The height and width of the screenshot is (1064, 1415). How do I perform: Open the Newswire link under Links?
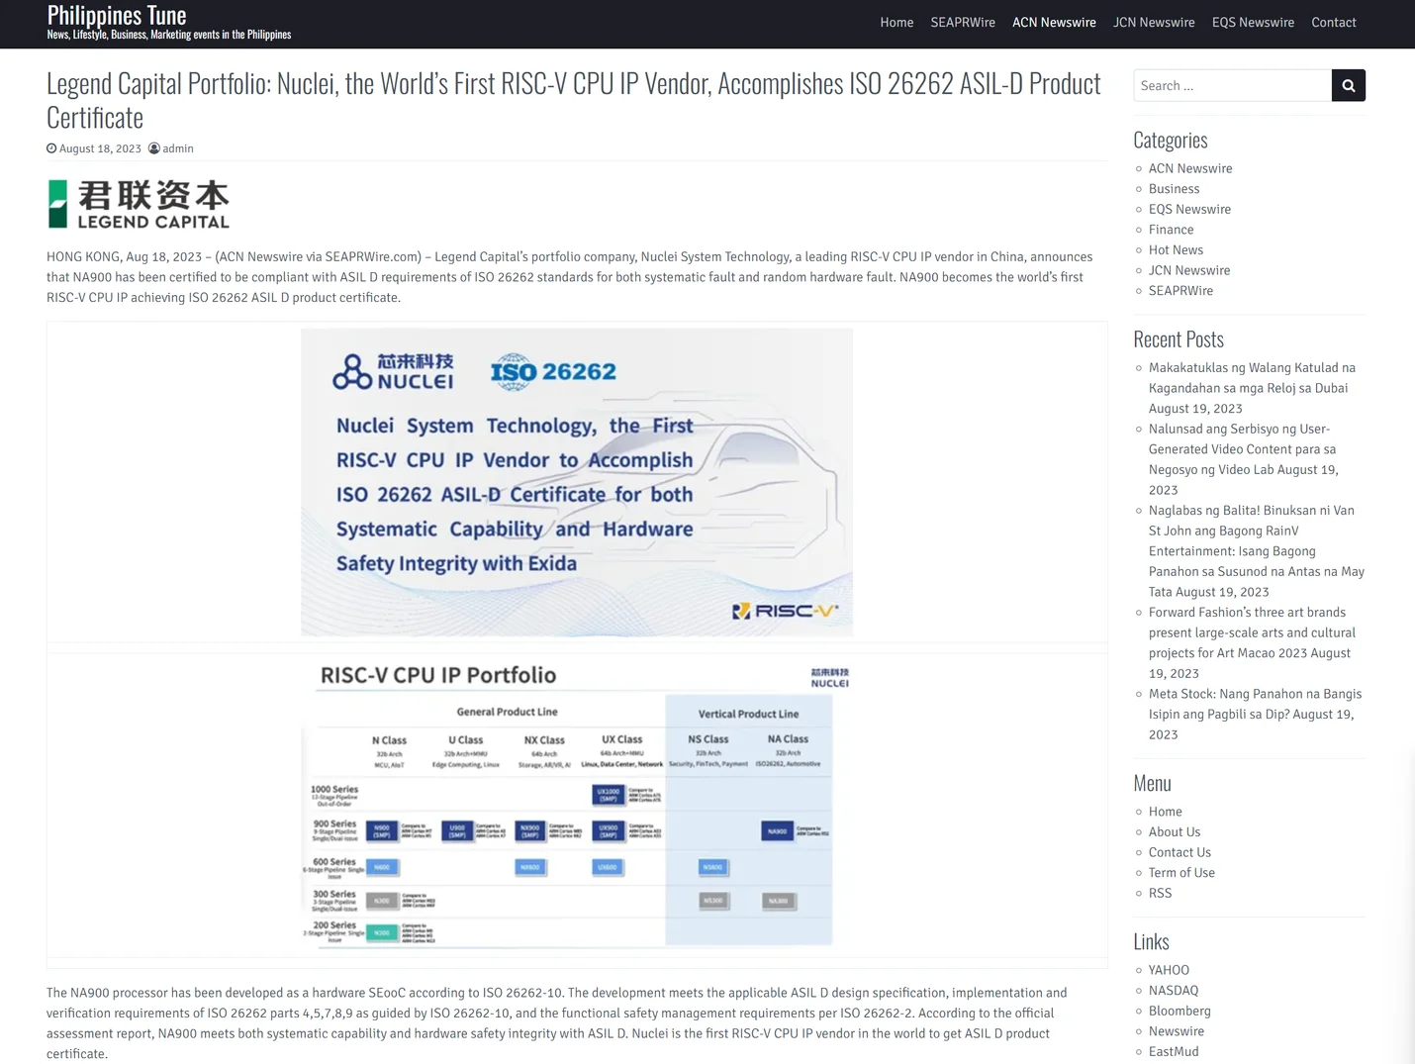tap(1177, 1031)
